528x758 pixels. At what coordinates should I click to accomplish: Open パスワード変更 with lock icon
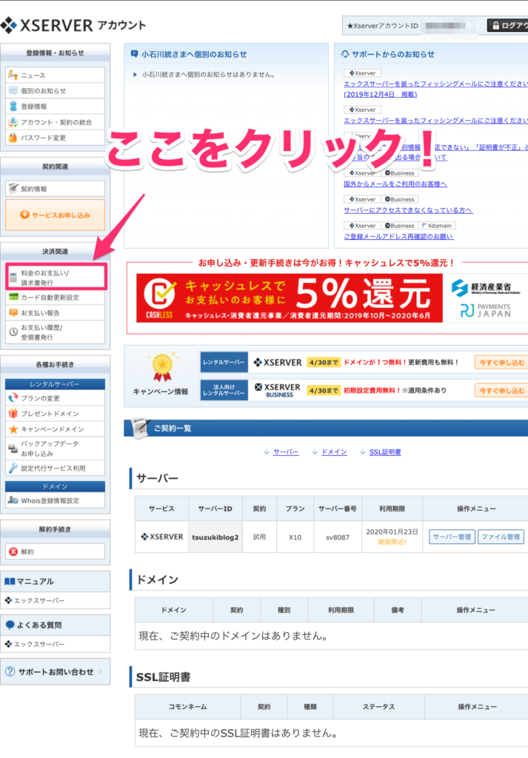tap(55, 138)
